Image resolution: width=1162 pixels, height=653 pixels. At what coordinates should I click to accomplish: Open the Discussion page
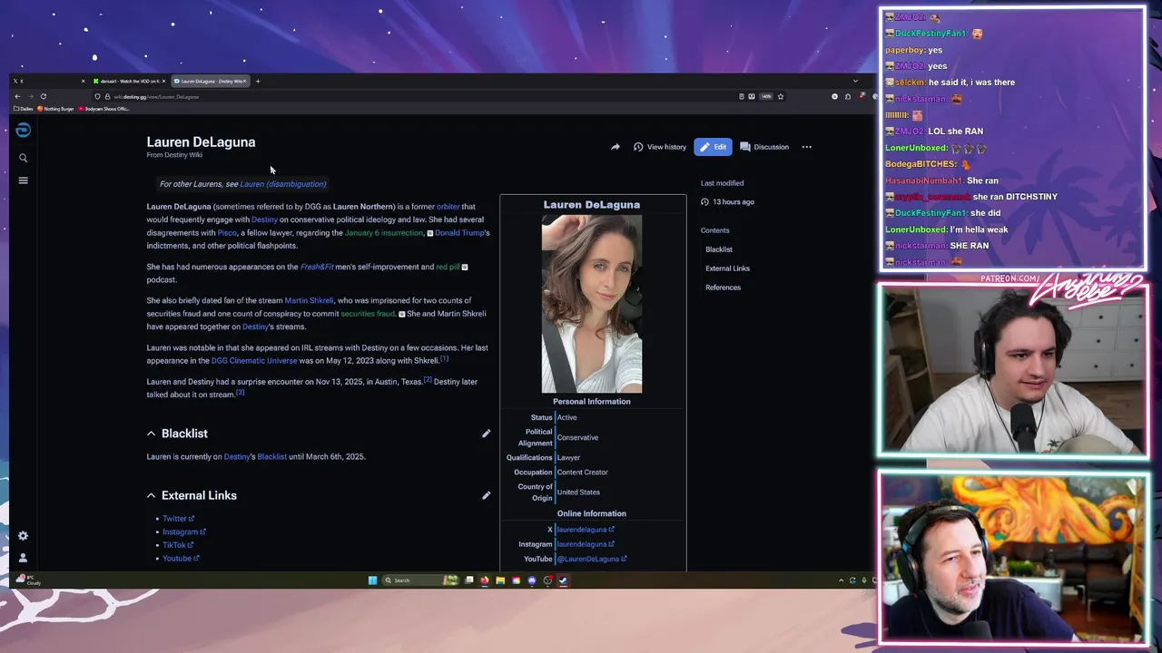(764, 147)
